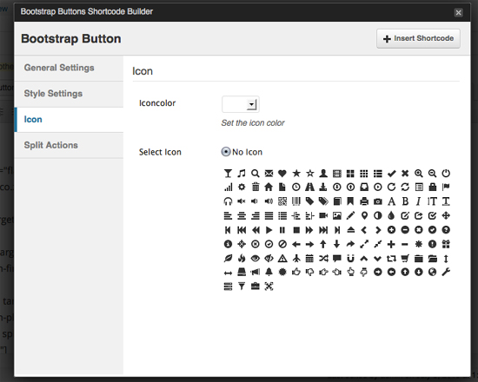Viewport: 478px width, 382px height.
Task: Select the map marker pin icon
Action: (364, 215)
